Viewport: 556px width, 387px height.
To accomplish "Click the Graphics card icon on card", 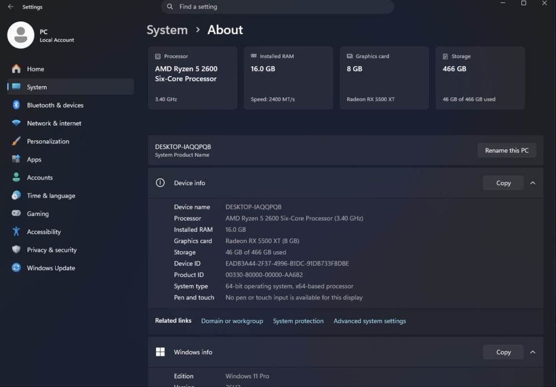I will click(x=350, y=56).
